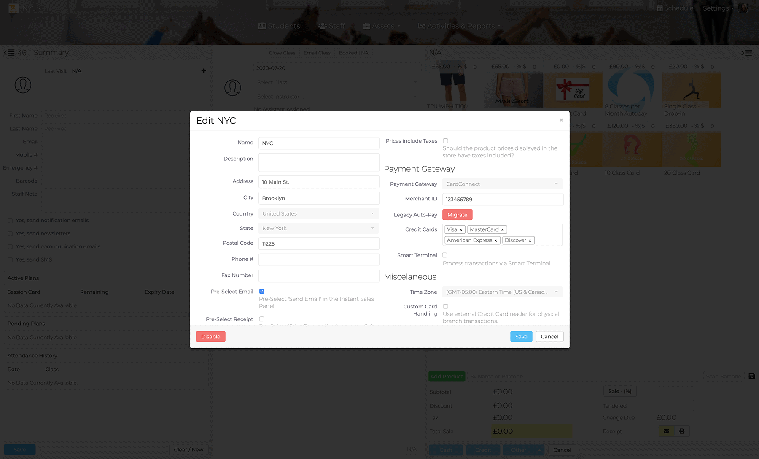The height and width of the screenshot is (459, 759).
Task: Collapse the student summary sidebar icon
Action: click(8, 52)
